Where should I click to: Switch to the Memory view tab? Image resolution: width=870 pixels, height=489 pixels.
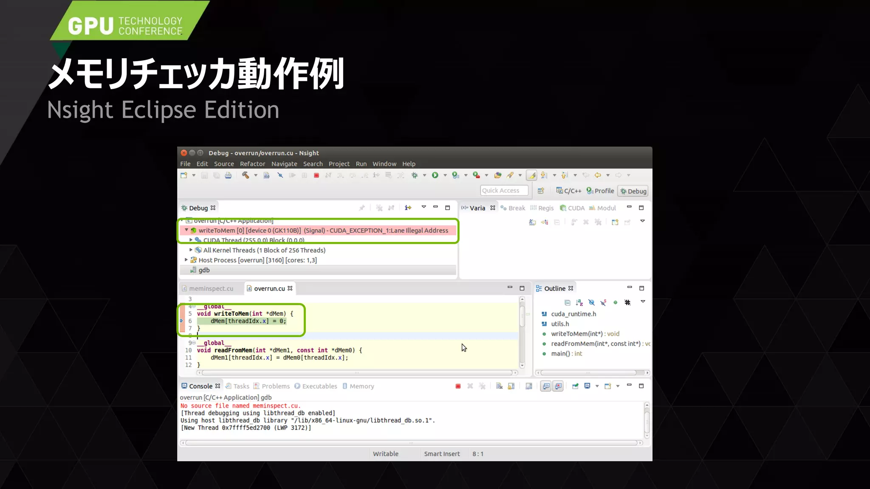click(358, 386)
